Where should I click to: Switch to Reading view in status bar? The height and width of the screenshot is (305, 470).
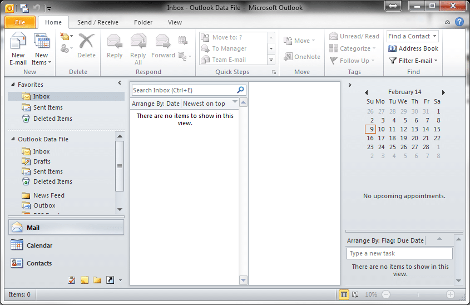[x=355, y=294]
